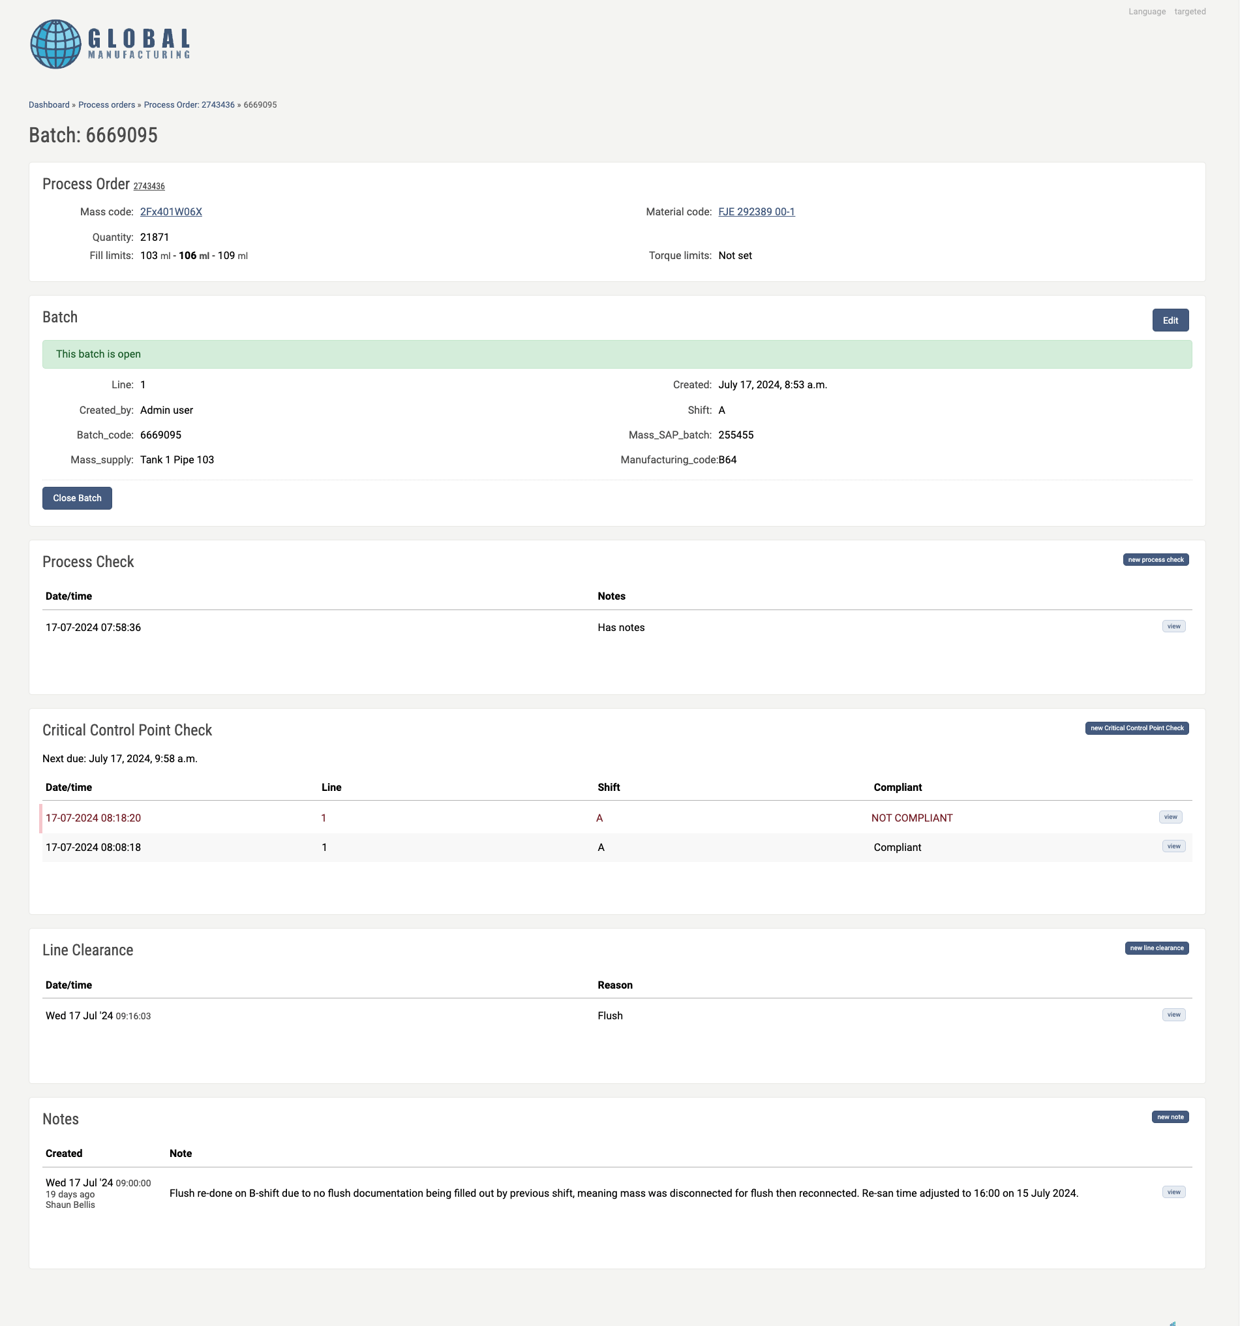Open Process Order: 2743436 breadcrumb
Viewport: 1240px width, 1326px height.
[x=189, y=104]
